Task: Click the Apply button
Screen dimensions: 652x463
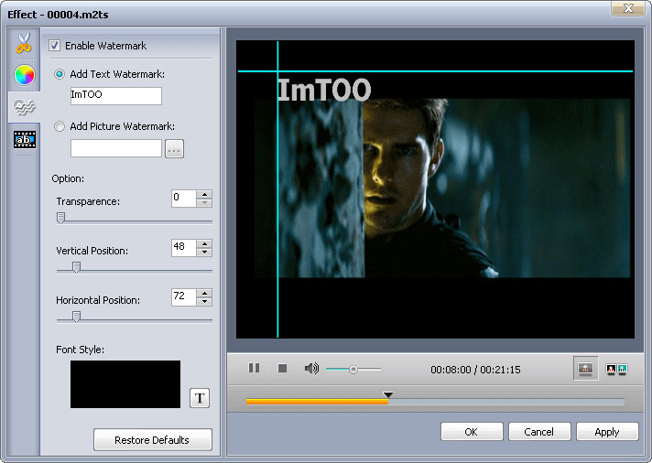Action: (x=606, y=432)
